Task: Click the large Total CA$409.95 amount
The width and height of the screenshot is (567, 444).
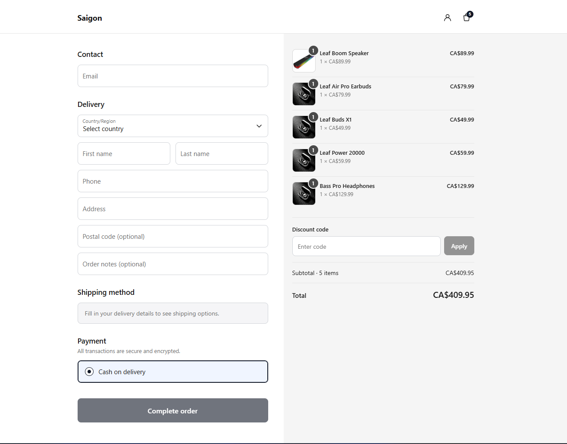Action: [453, 295]
